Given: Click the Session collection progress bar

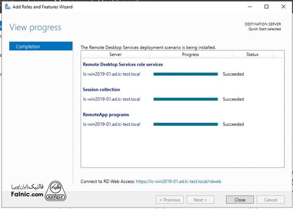Looking at the screenshot, I should [x=185, y=99].
